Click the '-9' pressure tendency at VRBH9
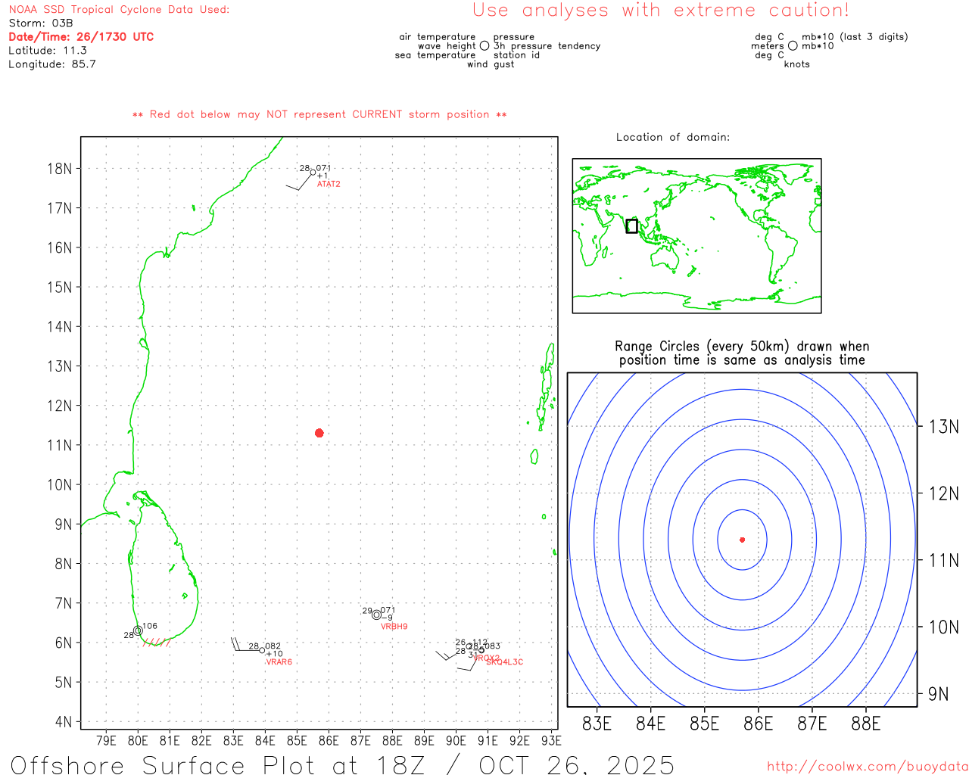The height and width of the screenshot is (775, 969). coord(387,618)
